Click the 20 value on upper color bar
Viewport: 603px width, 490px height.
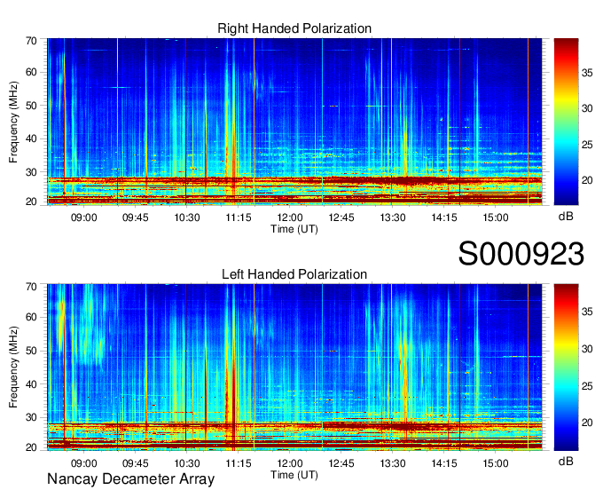[x=587, y=180]
